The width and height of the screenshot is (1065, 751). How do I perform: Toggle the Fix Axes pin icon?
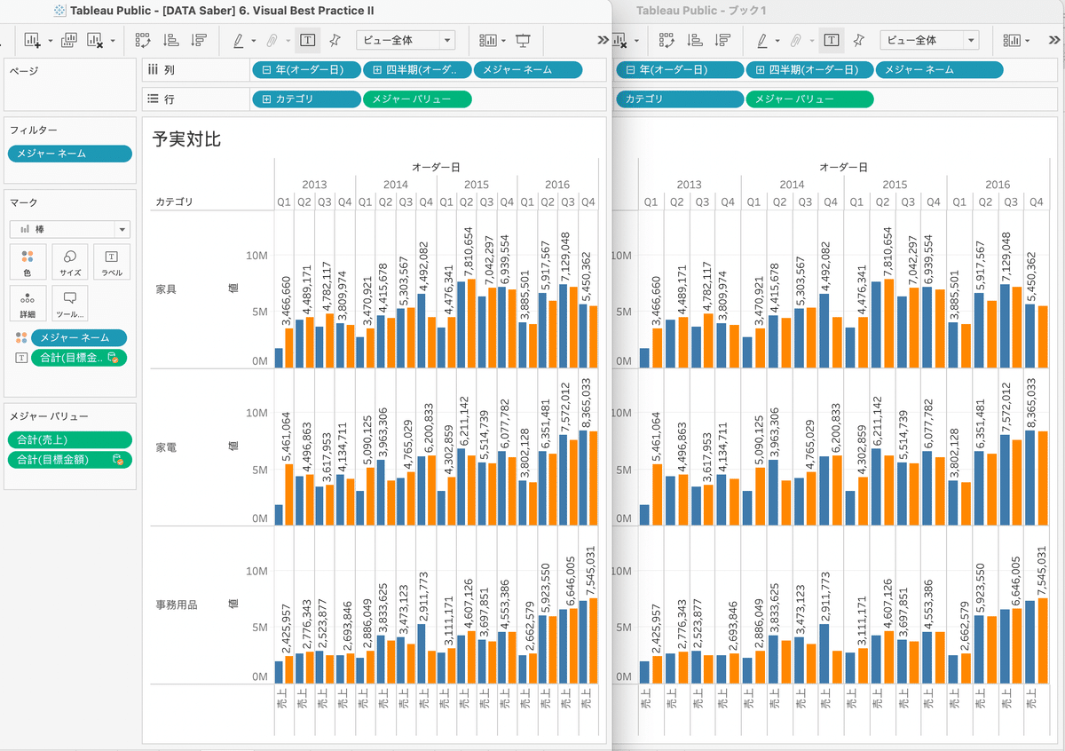tap(335, 40)
